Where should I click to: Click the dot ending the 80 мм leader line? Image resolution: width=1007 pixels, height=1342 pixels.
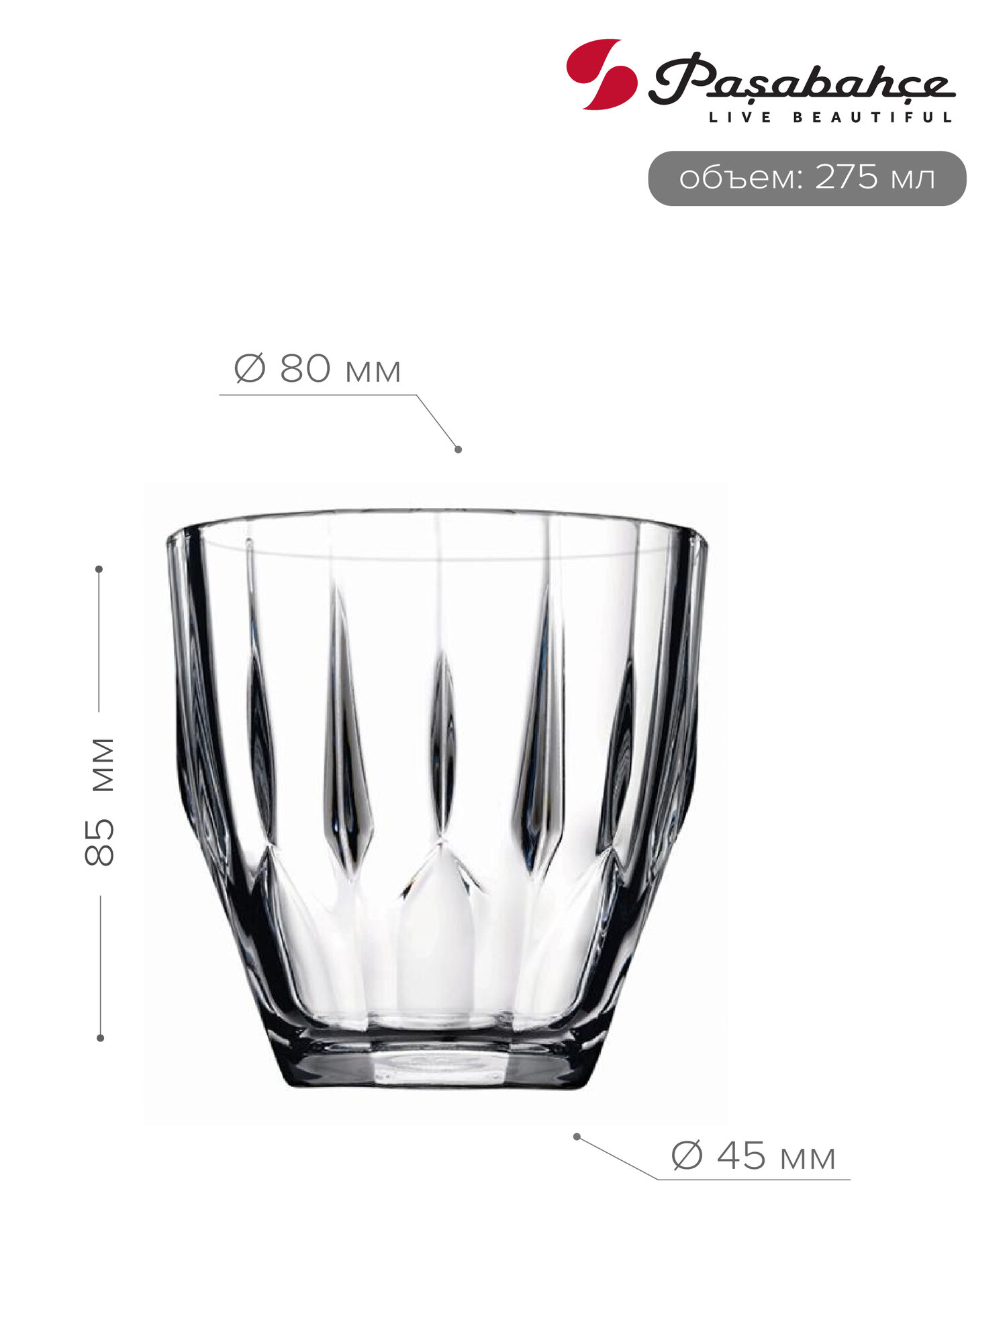pos(459,450)
